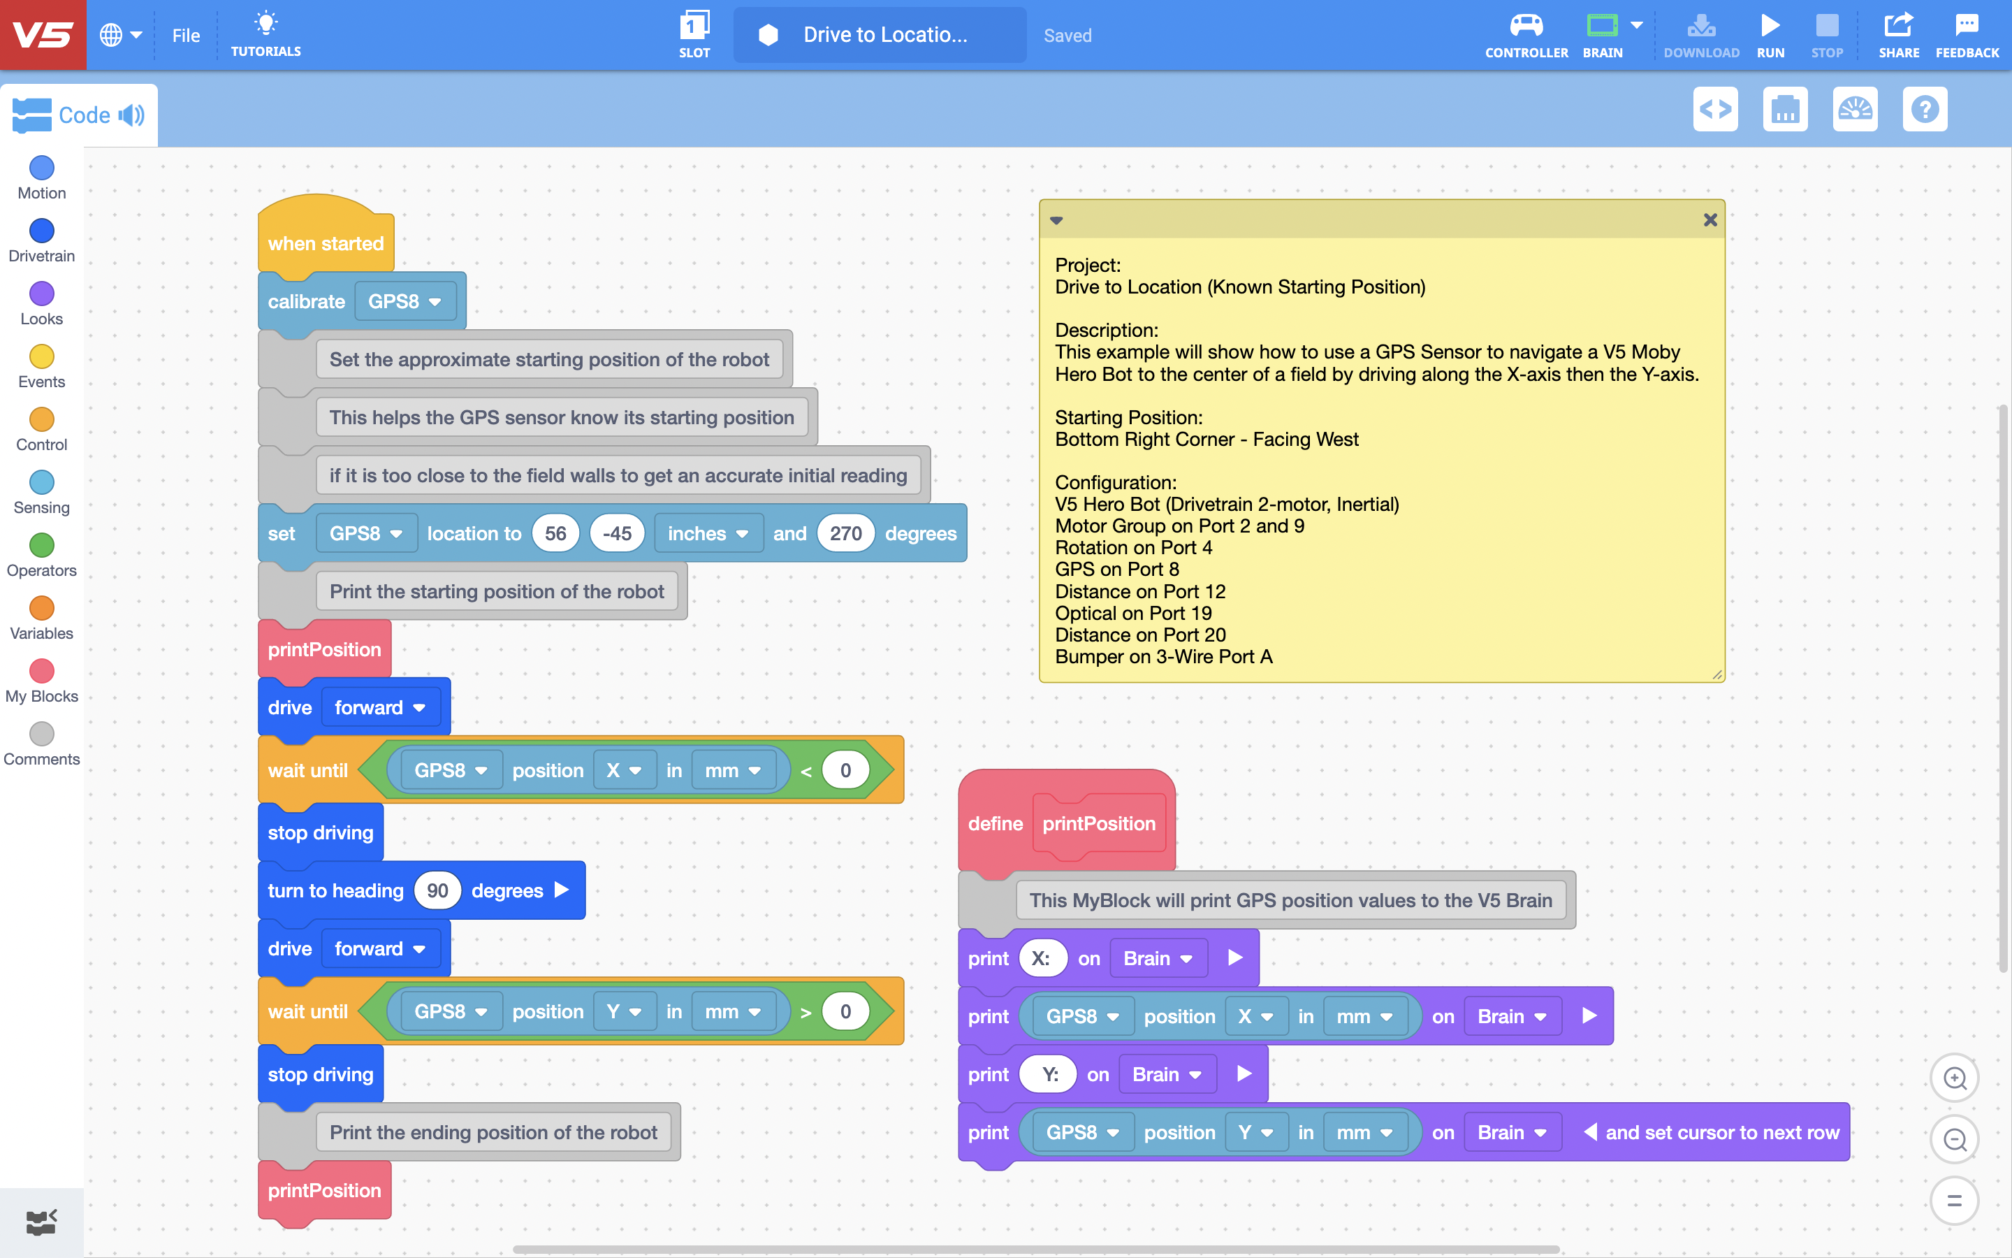Zoom out the workspace
The width and height of the screenshot is (2012, 1258).
click(x=1954, y=1140)
